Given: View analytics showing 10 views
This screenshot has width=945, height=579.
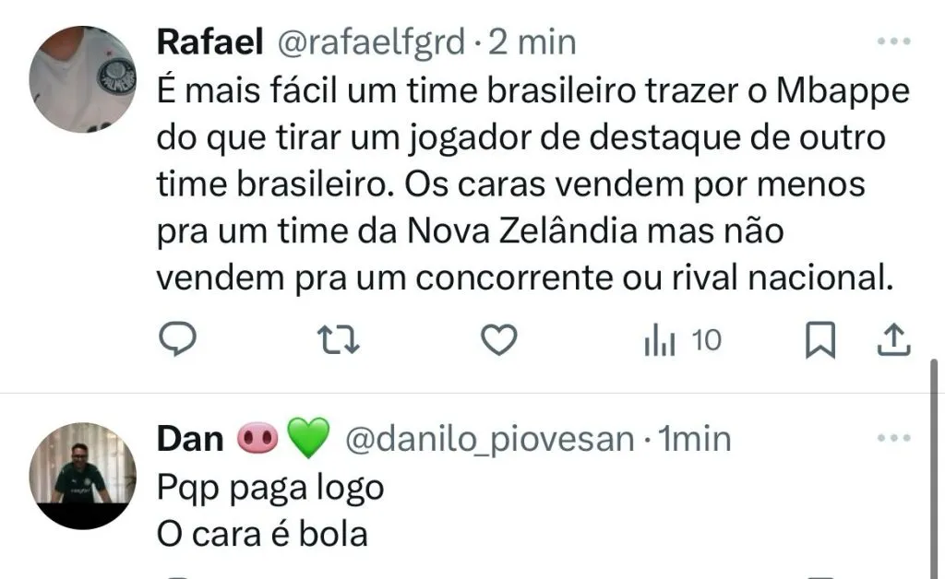Looking at the screenshot, I should [683, 342].
